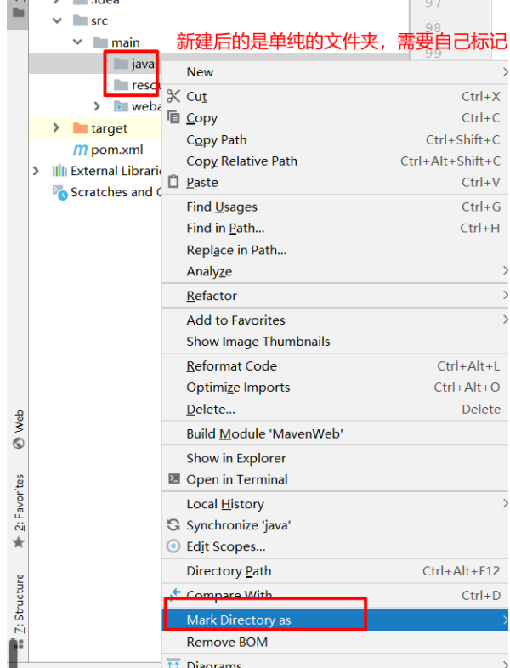Click the Copy icon in context menu

tap(173, 118)
